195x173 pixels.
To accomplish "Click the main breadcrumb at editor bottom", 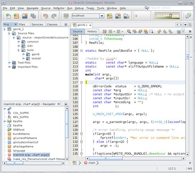I will [x=92, y=163].
